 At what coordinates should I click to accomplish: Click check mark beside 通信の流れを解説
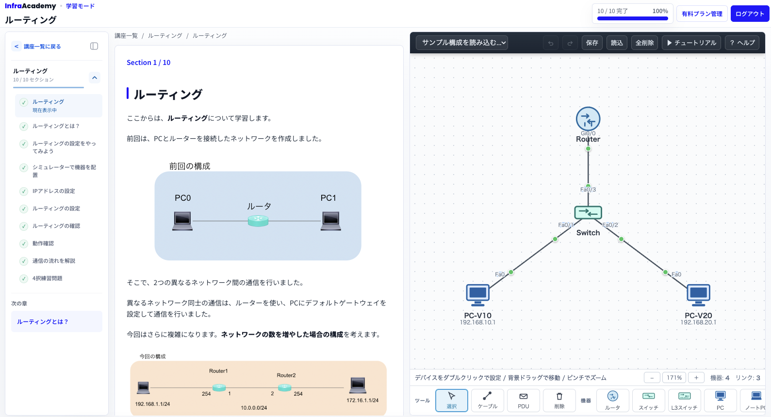coord(23,261)
